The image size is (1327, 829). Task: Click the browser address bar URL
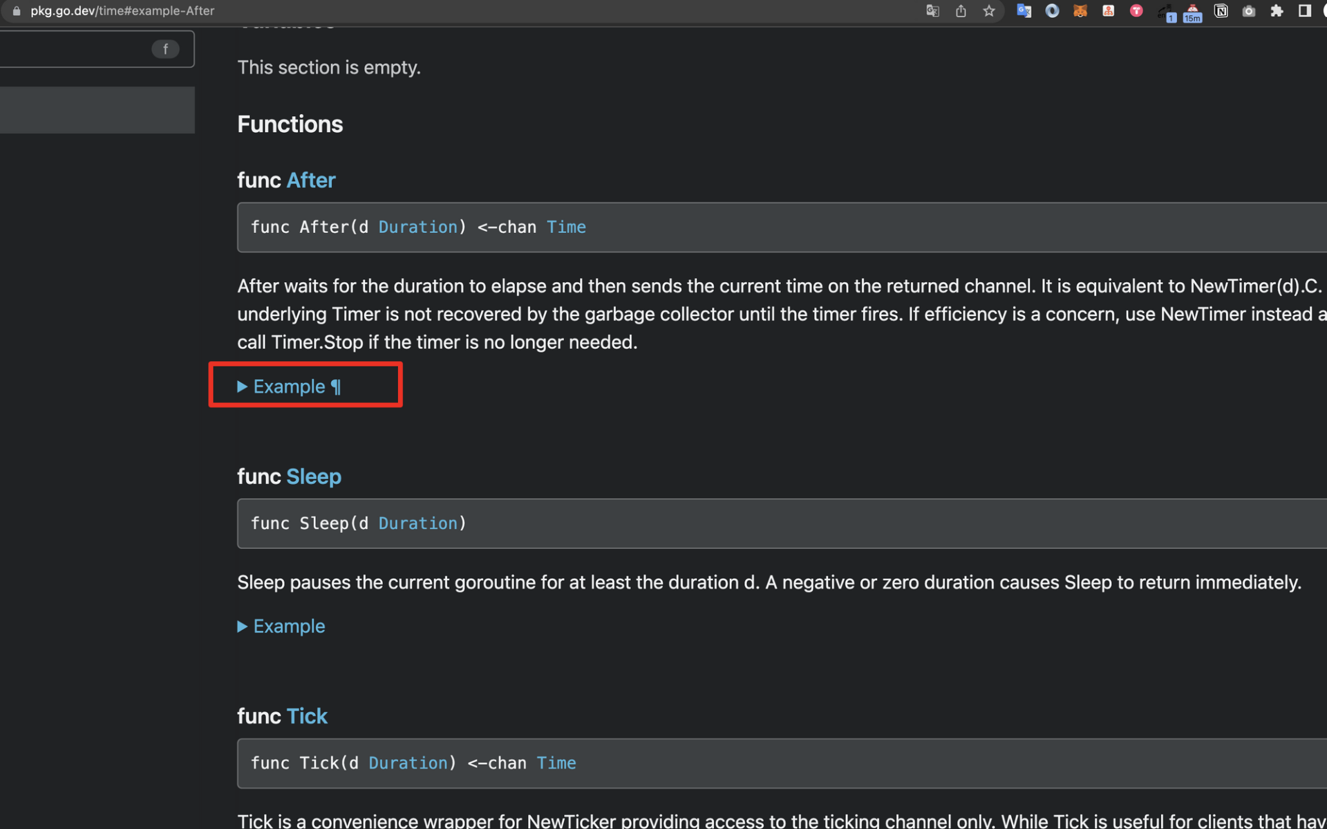[x=122, y=11]
